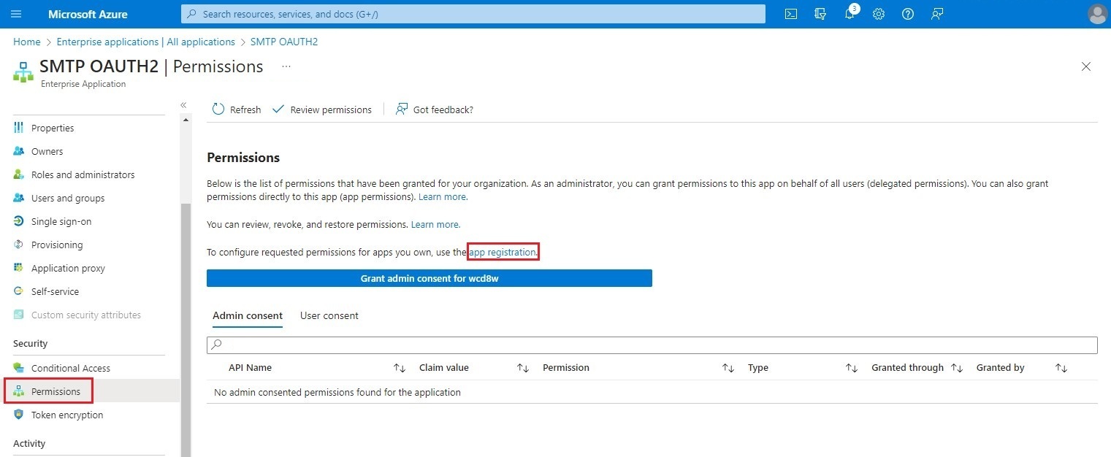Open Azure settings gear
The width and height of the screenshot is (1111, 457).
pos(878,14)
